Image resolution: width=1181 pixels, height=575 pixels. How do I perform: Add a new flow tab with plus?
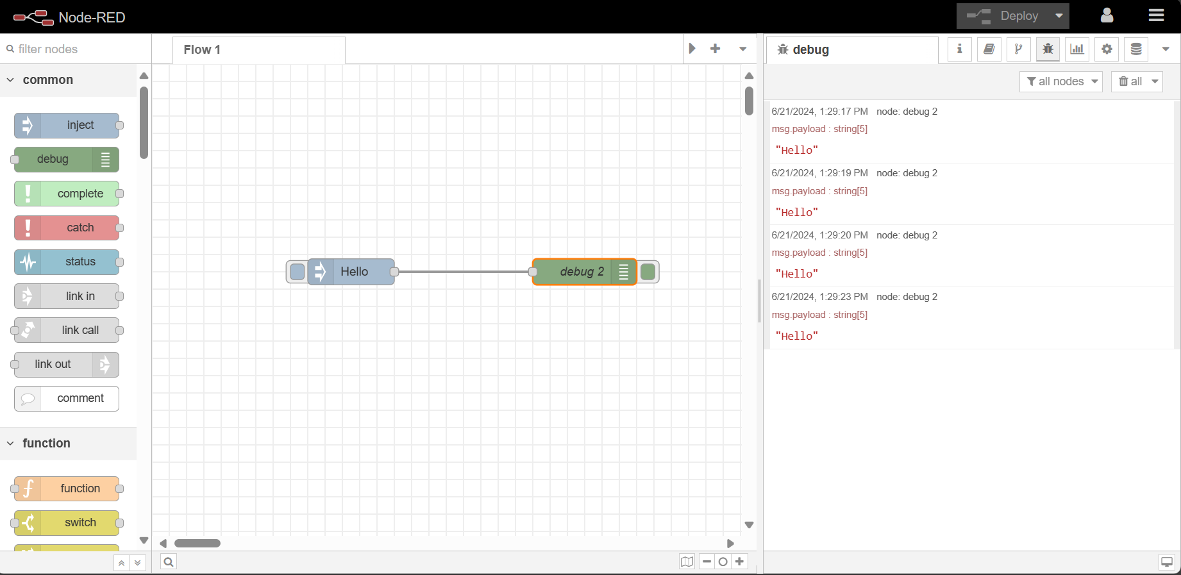coord(716,49)
